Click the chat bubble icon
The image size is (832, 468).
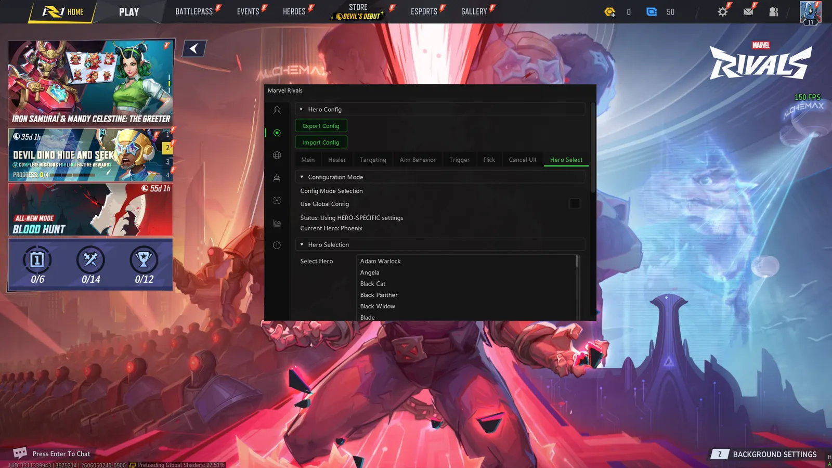pyautogui.click(x=20, y=453)
